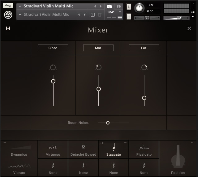Open Dynamics options three-dot menu
198x177 pixels.
point(4,143)
